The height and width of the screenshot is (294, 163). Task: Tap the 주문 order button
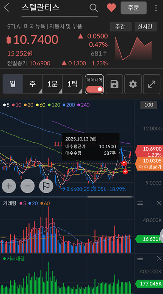coord(134,8)
